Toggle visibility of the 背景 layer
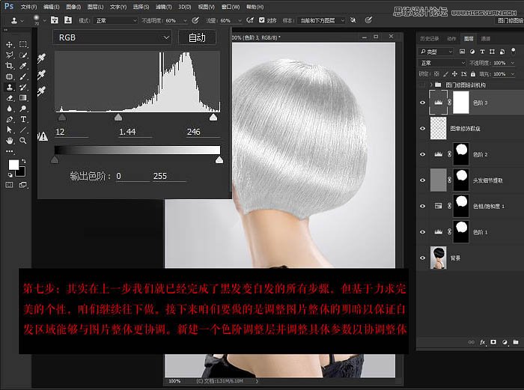The image size is (524, 390). coord(423,256)
